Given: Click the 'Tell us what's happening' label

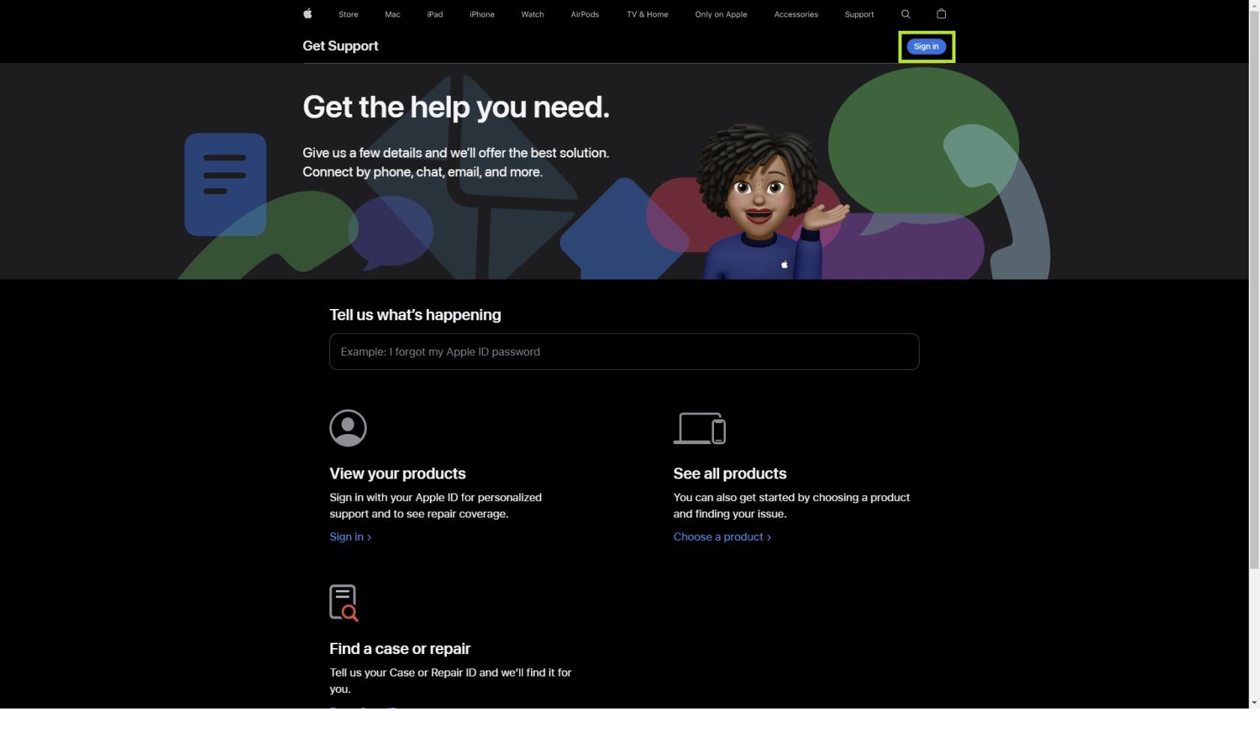Looking at the screenshot, I should click(x=415, y=315).
